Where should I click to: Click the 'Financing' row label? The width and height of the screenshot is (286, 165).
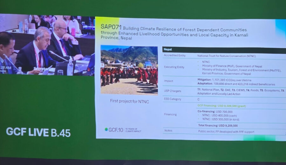tap(170, 114)
